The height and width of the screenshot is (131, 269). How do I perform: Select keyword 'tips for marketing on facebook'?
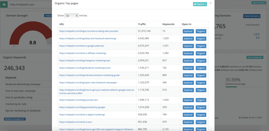point(23,111)
